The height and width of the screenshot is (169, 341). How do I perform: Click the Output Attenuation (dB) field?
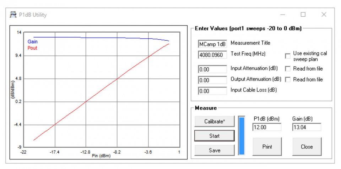coord(212,80)
